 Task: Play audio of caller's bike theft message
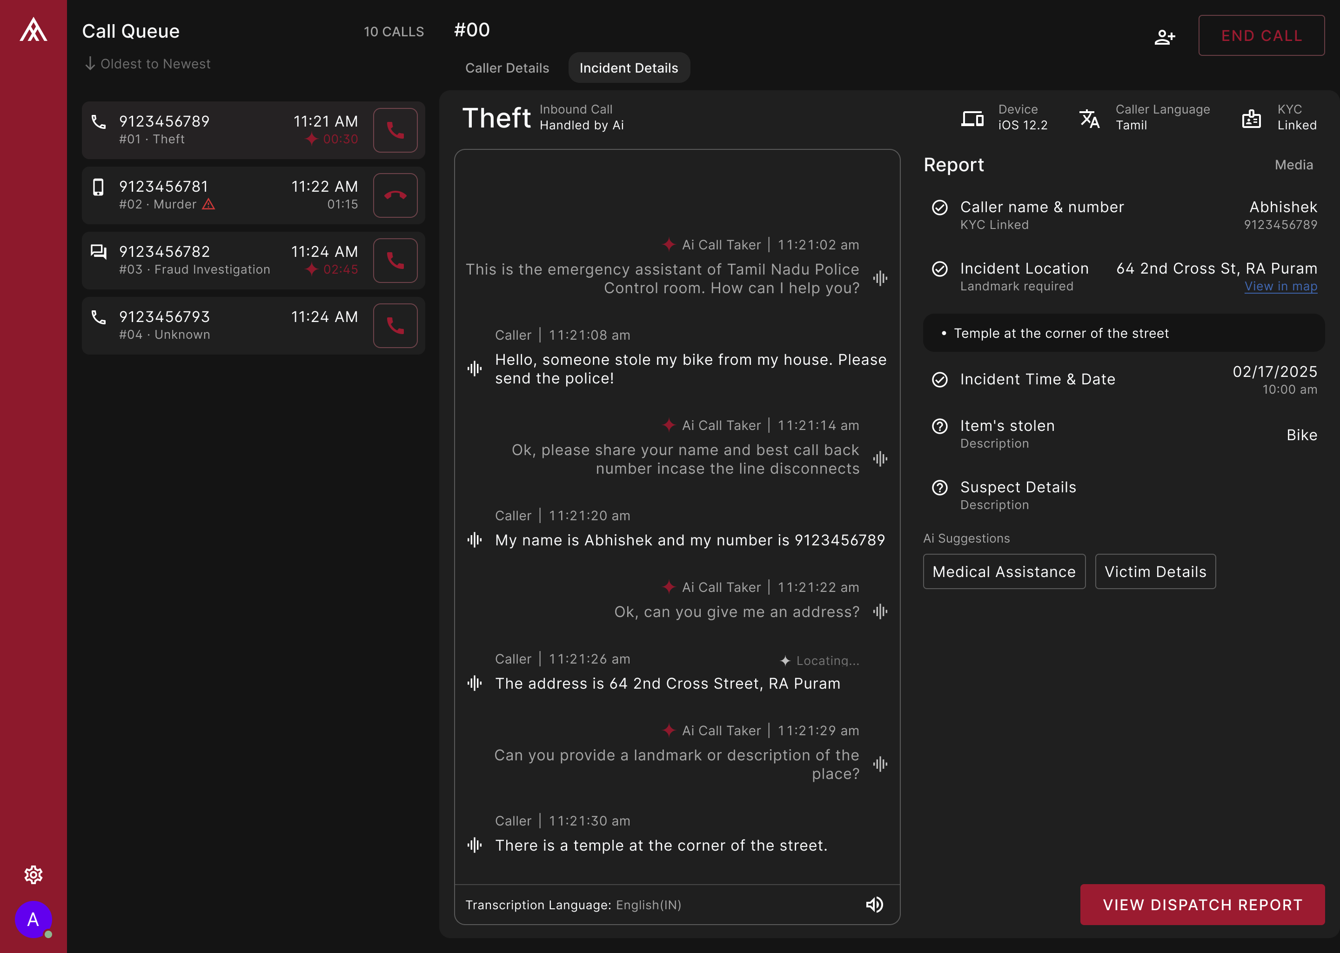click(x=475, y=369)
